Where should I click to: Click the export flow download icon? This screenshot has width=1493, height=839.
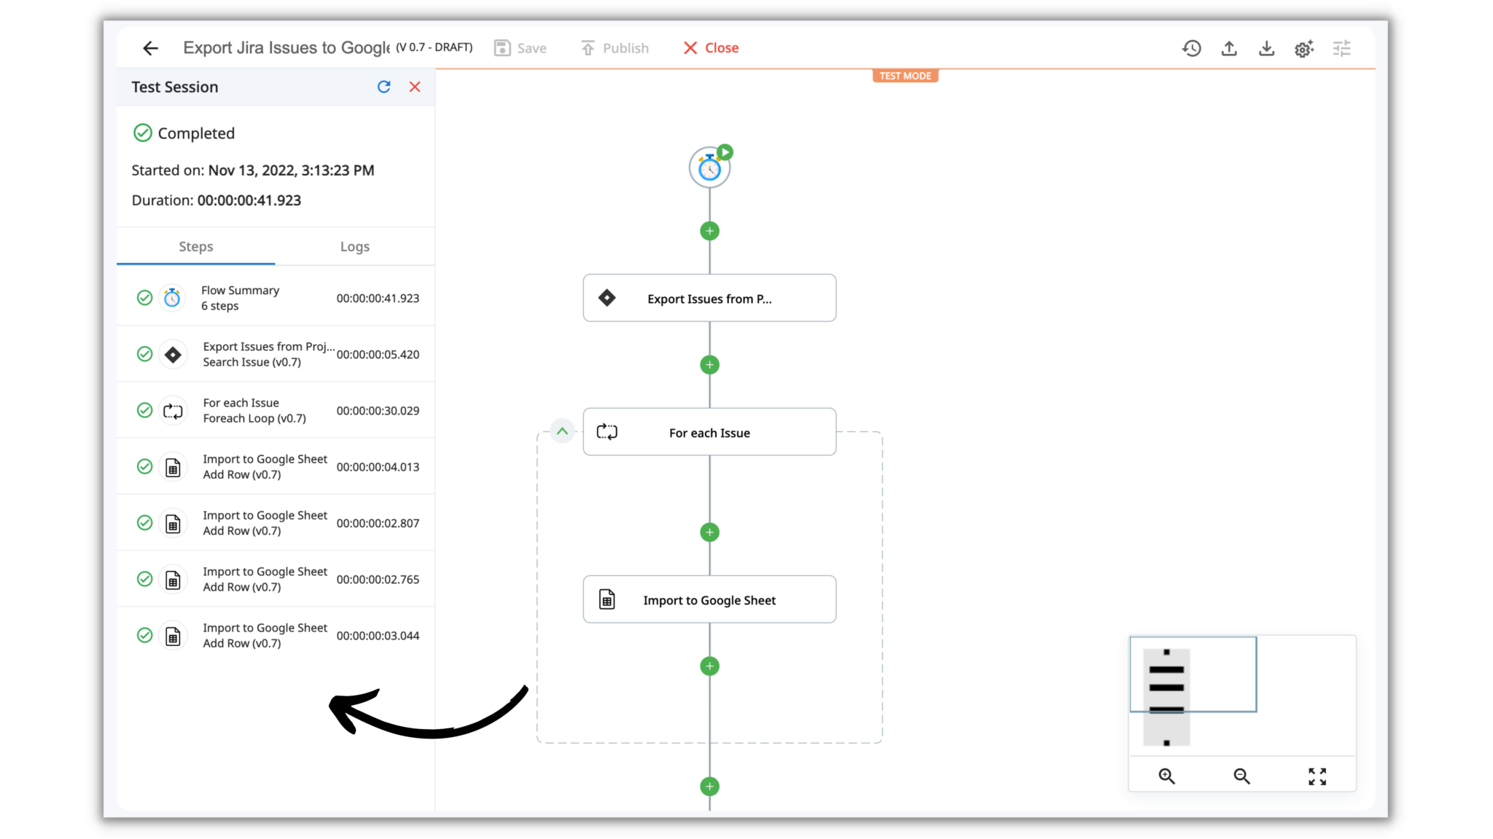tap(1266, 48)
